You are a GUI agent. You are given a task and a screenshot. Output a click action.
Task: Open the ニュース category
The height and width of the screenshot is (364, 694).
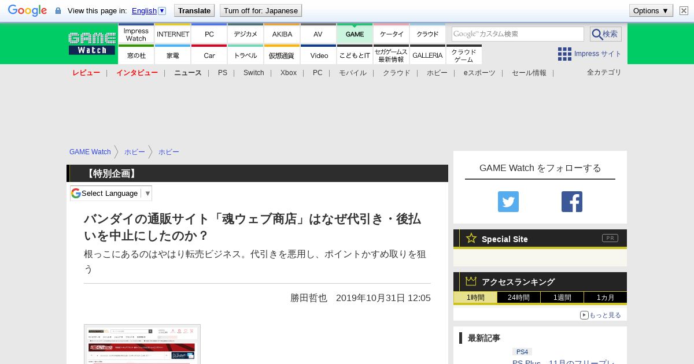[188, 73]
